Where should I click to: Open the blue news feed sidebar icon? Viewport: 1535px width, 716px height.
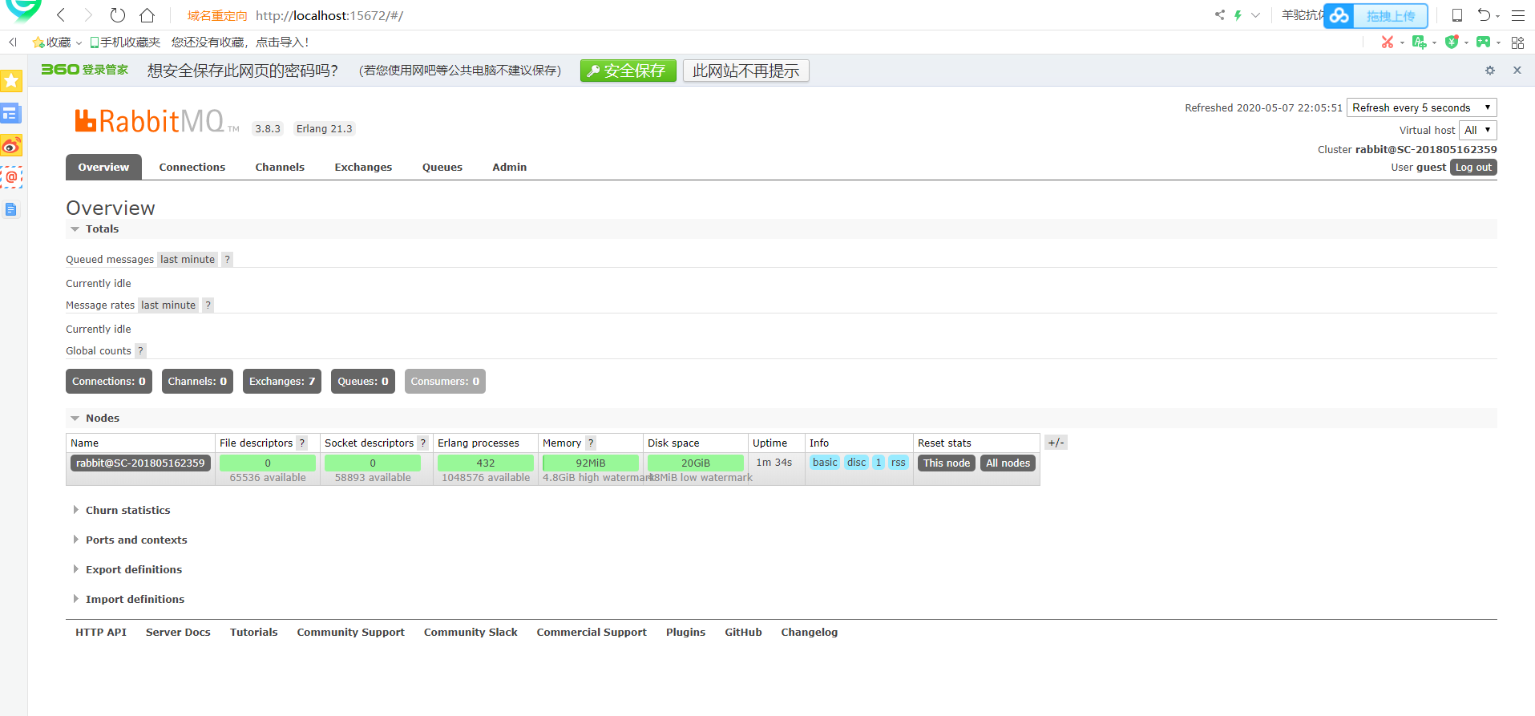tap(11, 113)
